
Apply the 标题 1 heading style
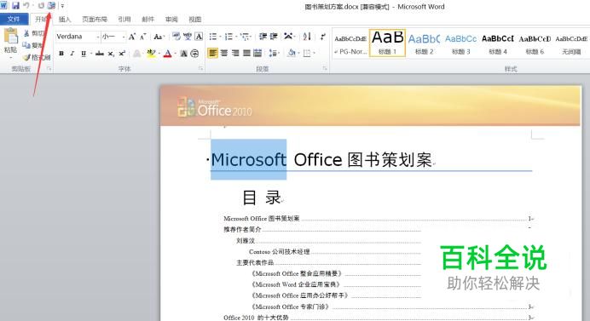coord(387,43)
